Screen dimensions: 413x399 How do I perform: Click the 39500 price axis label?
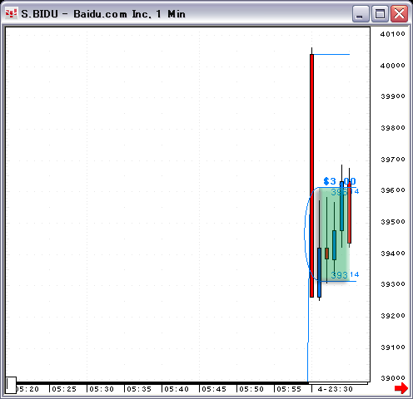pos(392,222)
